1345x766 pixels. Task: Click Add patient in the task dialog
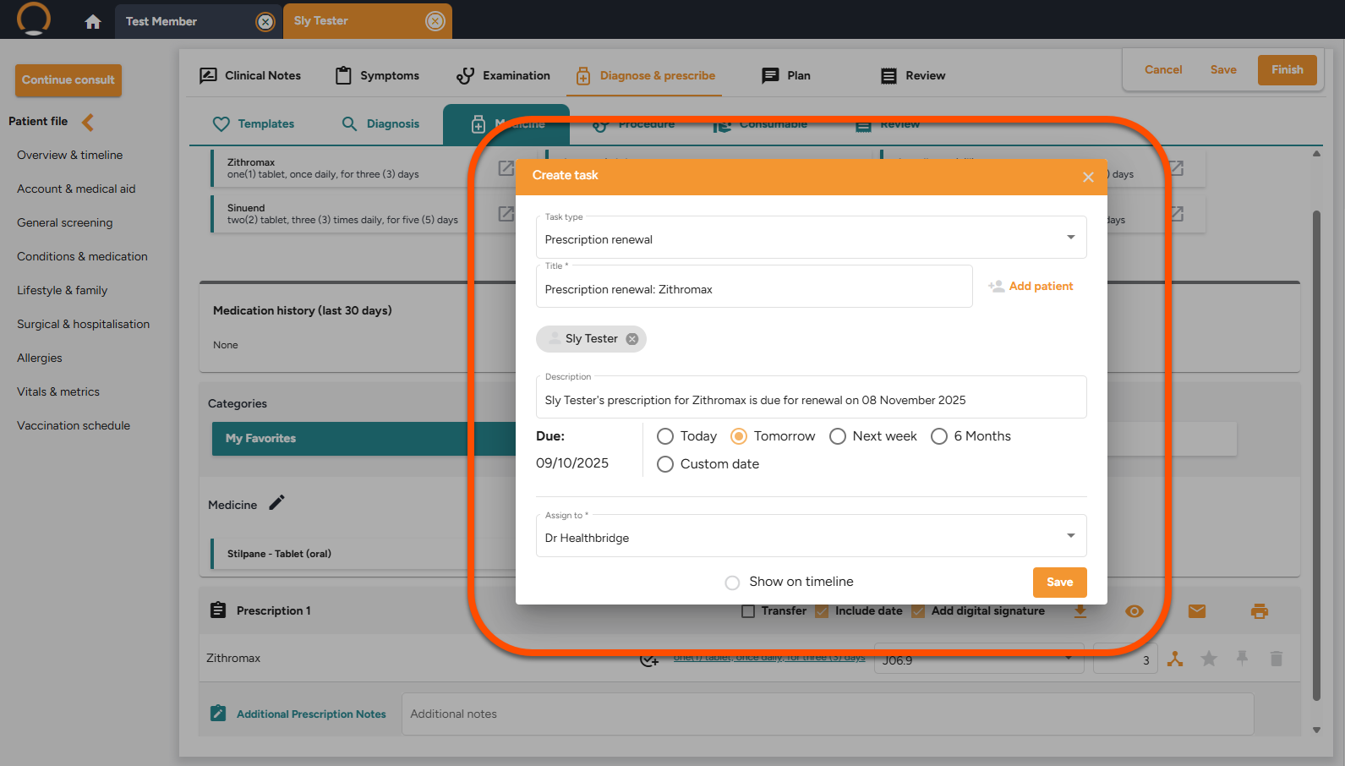(1031, 287)
